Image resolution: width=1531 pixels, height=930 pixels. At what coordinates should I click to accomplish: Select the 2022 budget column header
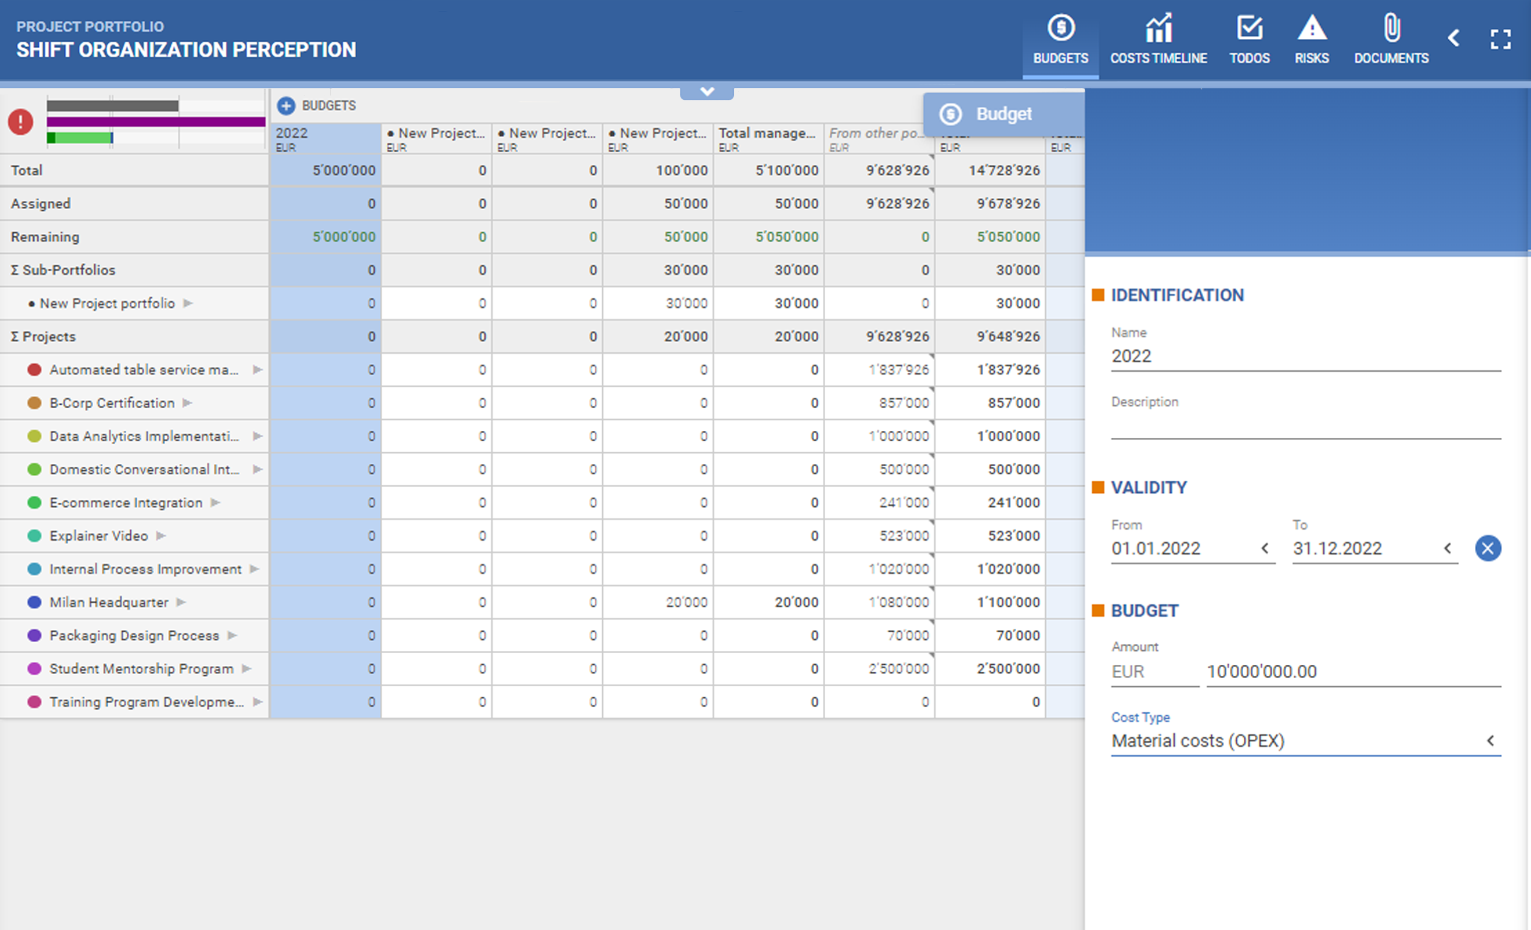[325, 139]
